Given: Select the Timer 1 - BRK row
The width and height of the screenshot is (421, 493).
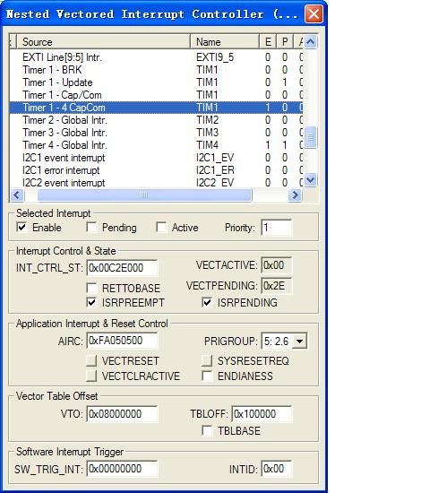Looking at the screenshot, I should pyautogui.click(x=156, y=70).
